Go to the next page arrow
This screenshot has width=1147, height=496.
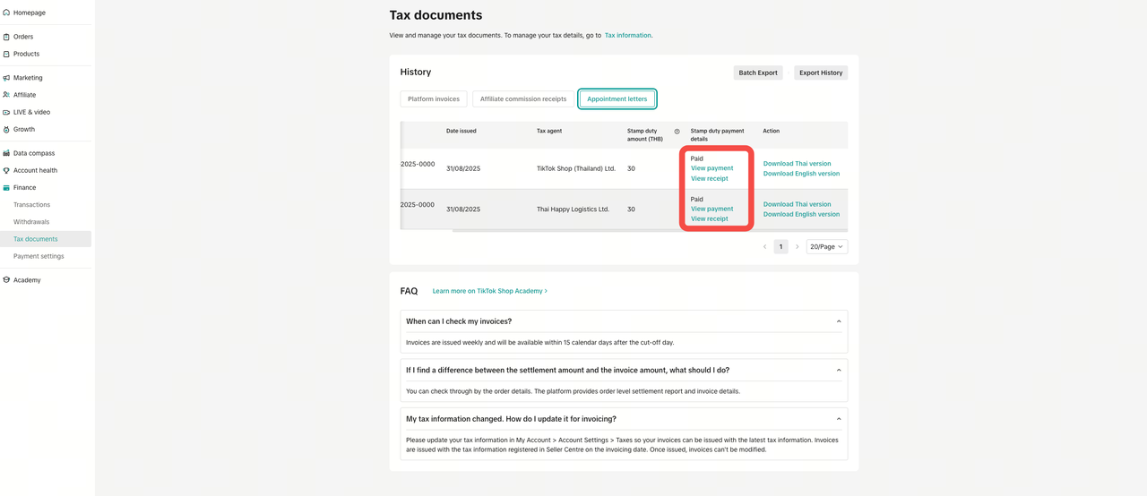(x=797, y=246)
